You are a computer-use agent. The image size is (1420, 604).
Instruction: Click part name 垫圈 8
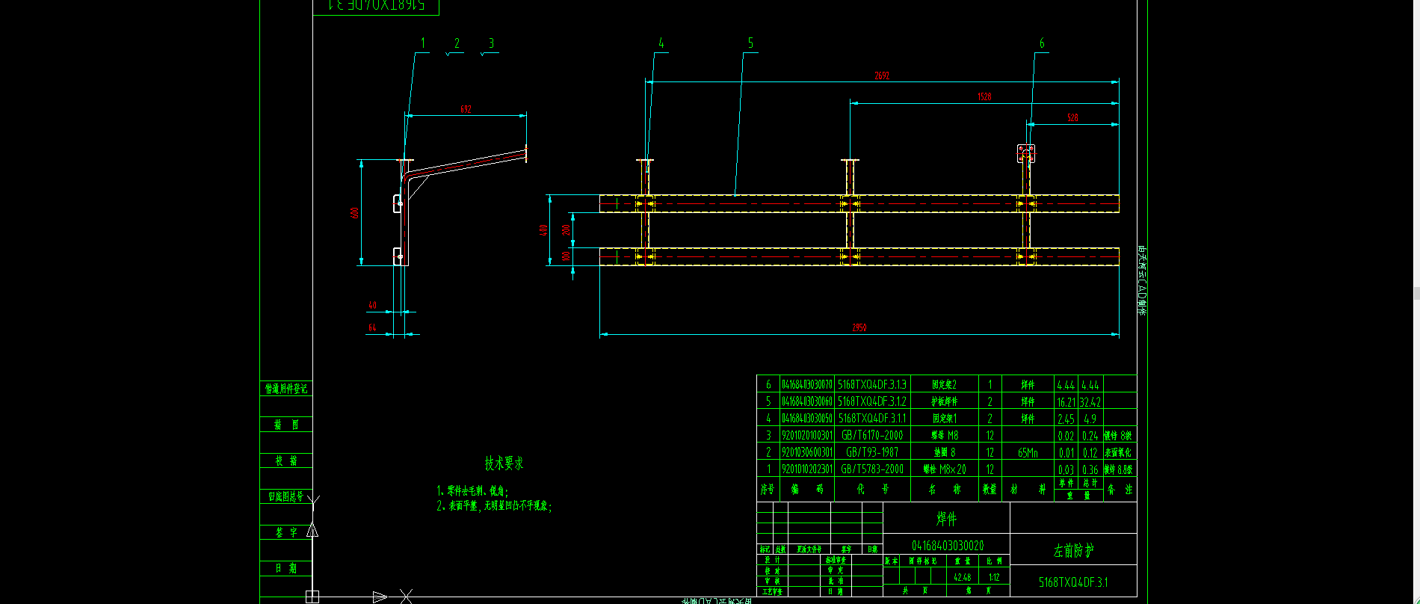click(944, 452)
